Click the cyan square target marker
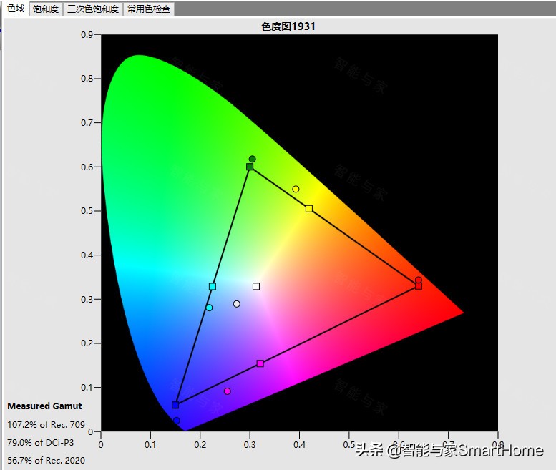 point(213,286)
